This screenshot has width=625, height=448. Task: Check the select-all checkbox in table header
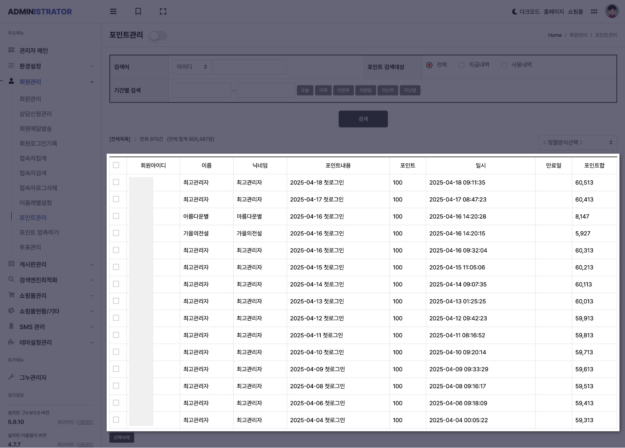pos(116,165)
